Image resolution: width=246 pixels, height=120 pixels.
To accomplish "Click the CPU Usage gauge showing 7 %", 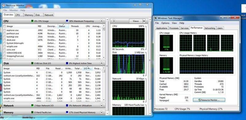I will point(166,43).
